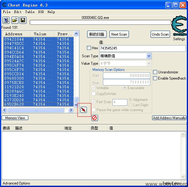Select result row 11921D28
The image size is (188, 187).
point(38,87)
